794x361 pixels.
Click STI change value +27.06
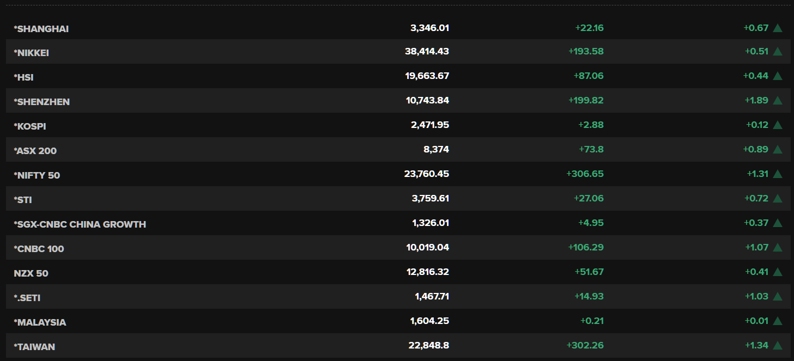[589, 198]
